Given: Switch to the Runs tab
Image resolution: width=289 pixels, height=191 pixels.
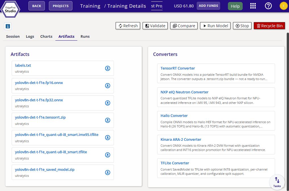Looking at the screenshot, I should click(x=85, y=36).
